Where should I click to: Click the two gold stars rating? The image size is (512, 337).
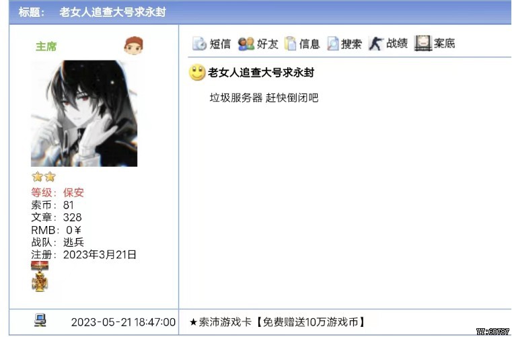44,177
